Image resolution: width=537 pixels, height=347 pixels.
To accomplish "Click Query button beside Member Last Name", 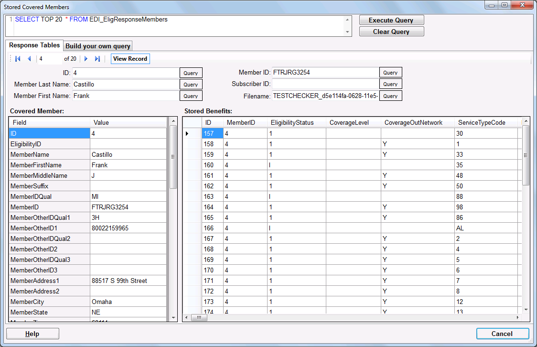I will [x=191, y=84].
